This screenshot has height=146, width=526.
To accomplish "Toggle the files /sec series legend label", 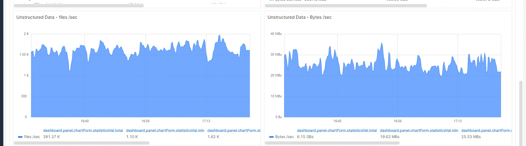I will pos(32,137).
